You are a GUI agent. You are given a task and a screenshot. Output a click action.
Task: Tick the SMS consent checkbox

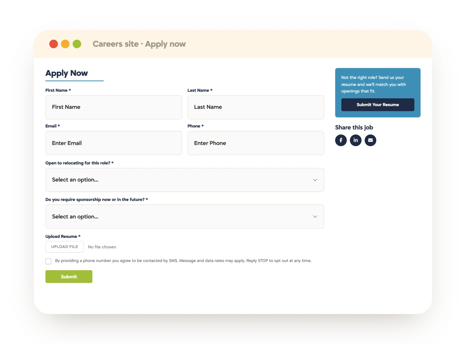pos(48,261)
